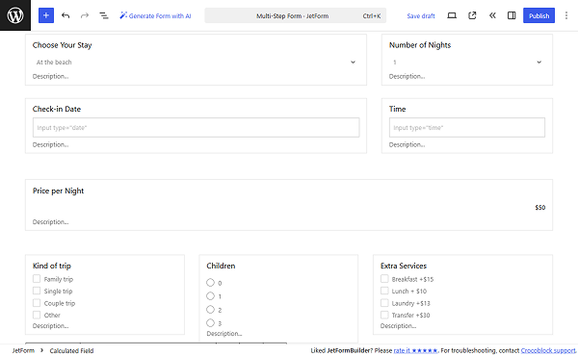Edit the Price per Night description
578x356 pixels.
tap(50, 222)
